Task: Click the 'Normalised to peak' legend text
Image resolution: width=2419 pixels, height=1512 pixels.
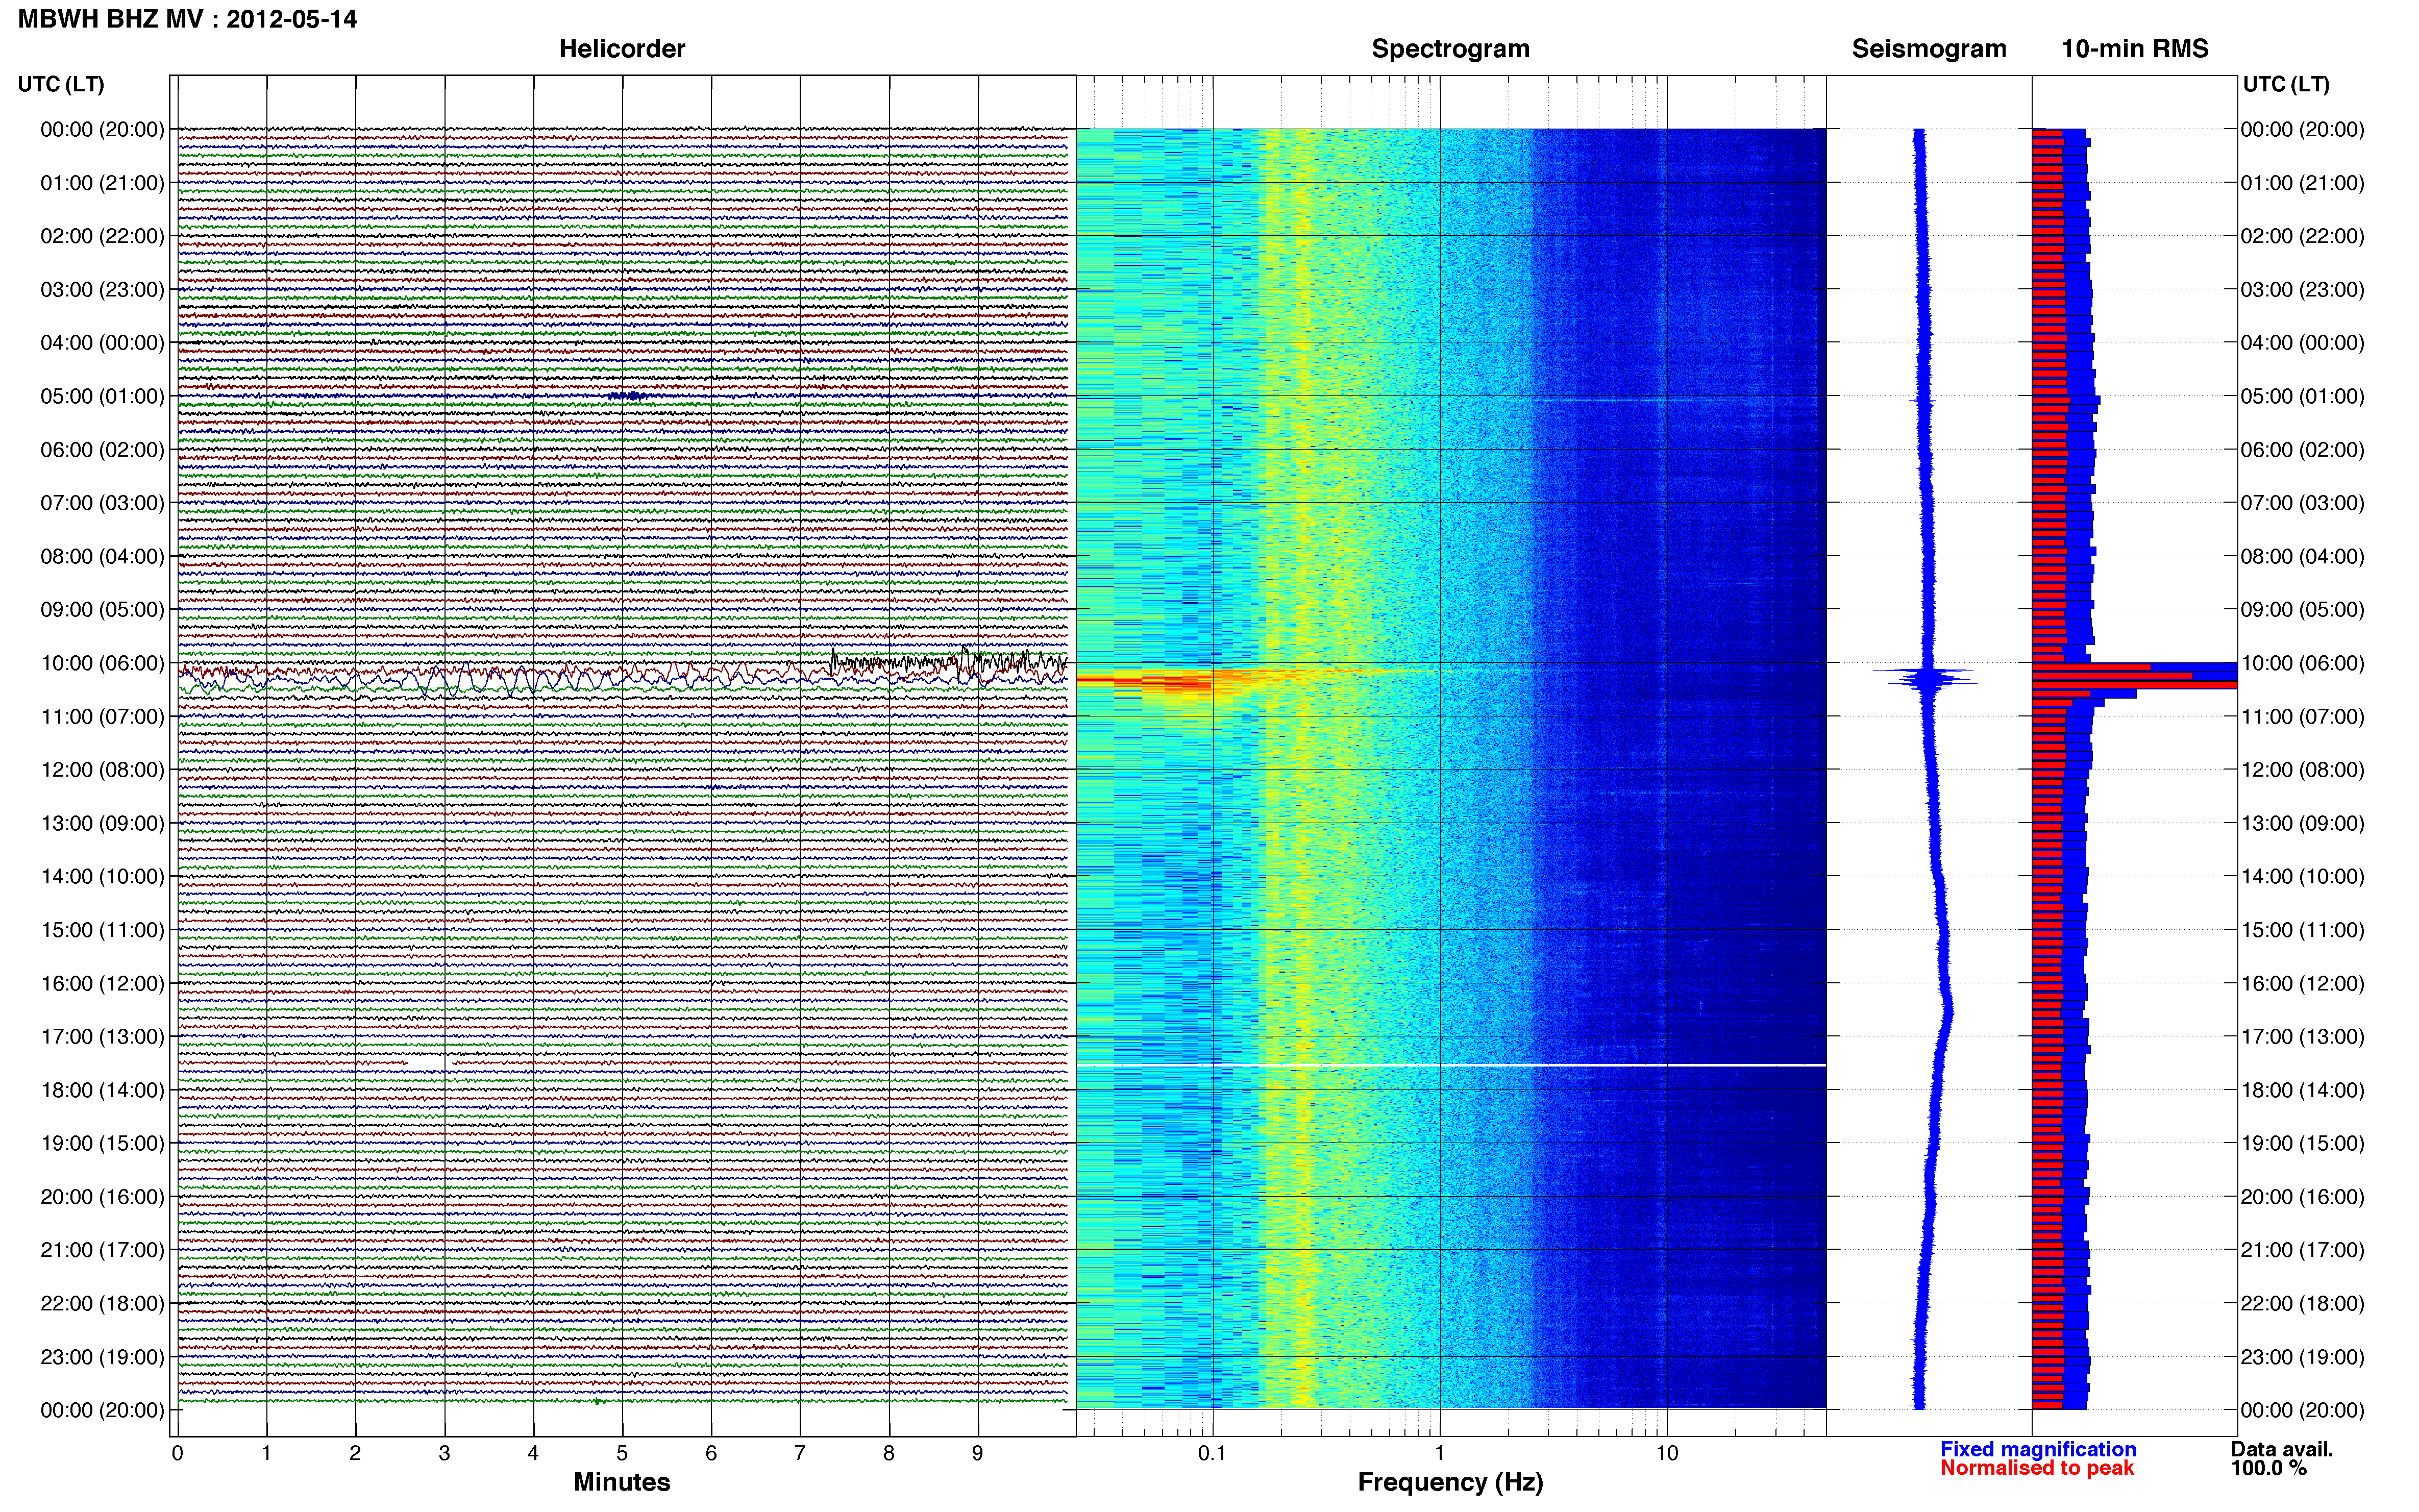Action: pos(2037,1468)
